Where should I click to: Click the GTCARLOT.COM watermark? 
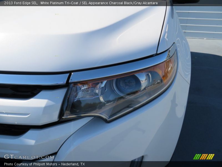(29, 157)
